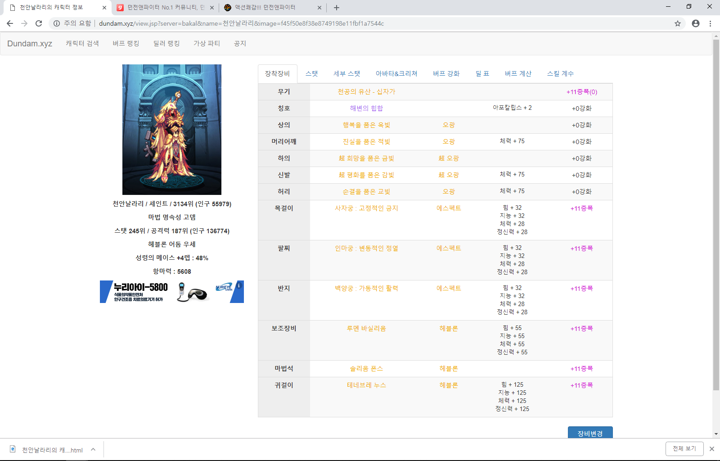The width and height of the screenshot is (720, 461).
Task: Go back with the browser back arrow
Action: pos(10,23)
